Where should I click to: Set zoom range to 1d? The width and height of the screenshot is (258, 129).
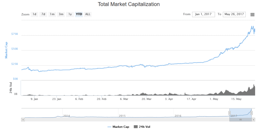point(35,14)
